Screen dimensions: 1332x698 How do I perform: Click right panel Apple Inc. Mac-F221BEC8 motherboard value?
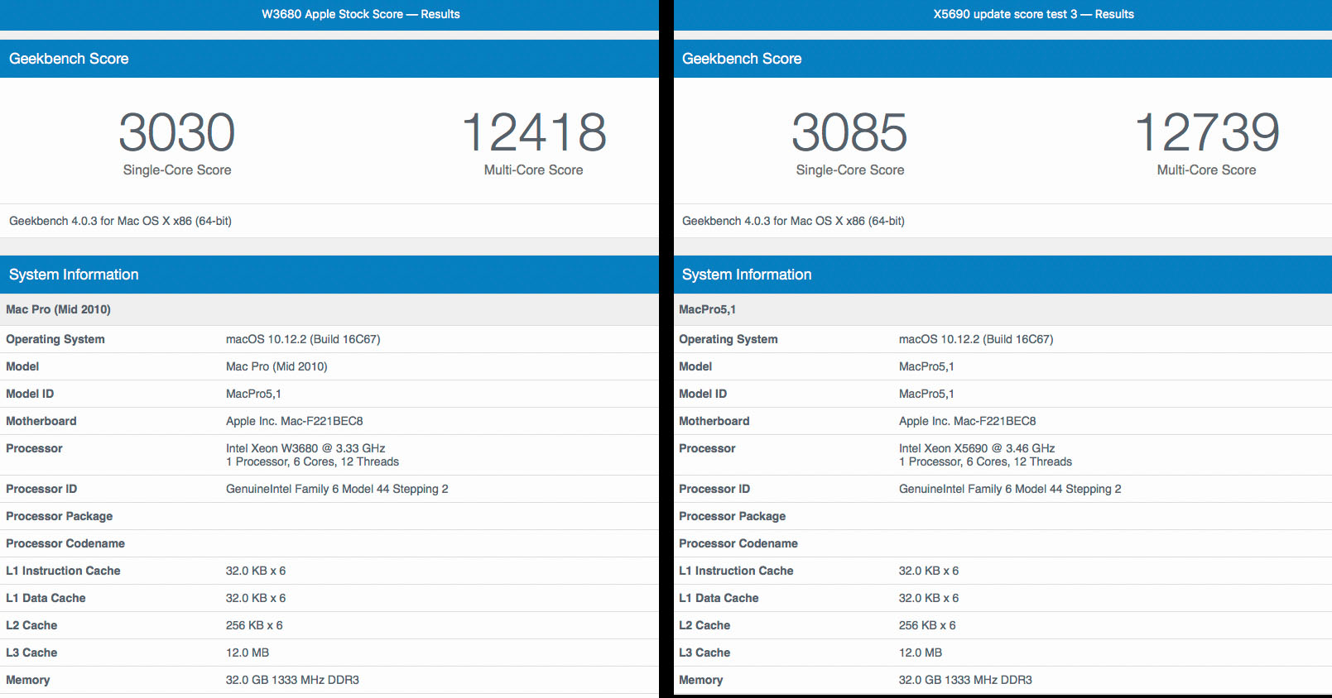click(968, 421)
